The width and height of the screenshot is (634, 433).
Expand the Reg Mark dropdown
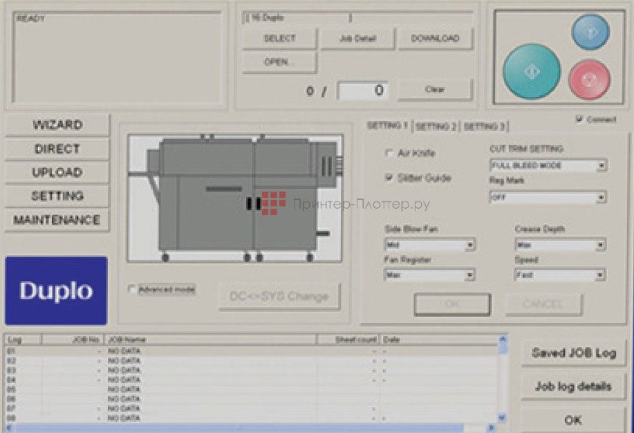coord(602,198)
